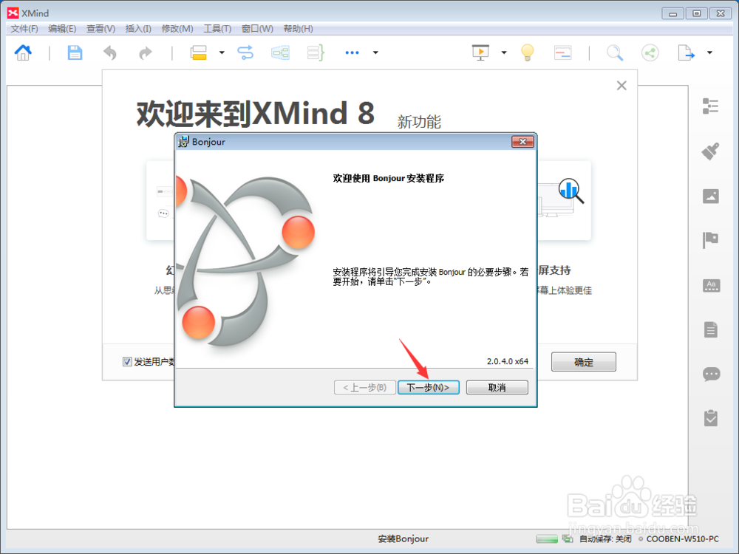Click the 2.0.4.0 x64 version text
The width and height of the screenshot is (739, 554).
(x=508, y=361)
